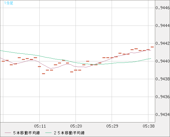Click the 0.9446 price axis label
This screenshot has width=170, height=137.
click(x=163, y=8)
